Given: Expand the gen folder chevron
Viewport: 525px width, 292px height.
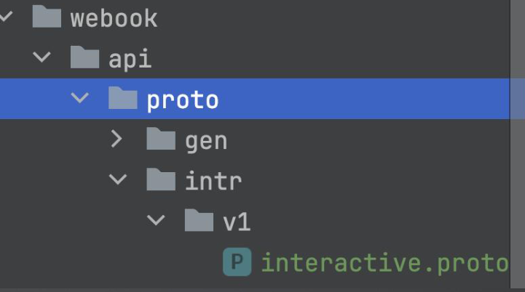Looking at the screenshot, I should (x=117, y=139).
